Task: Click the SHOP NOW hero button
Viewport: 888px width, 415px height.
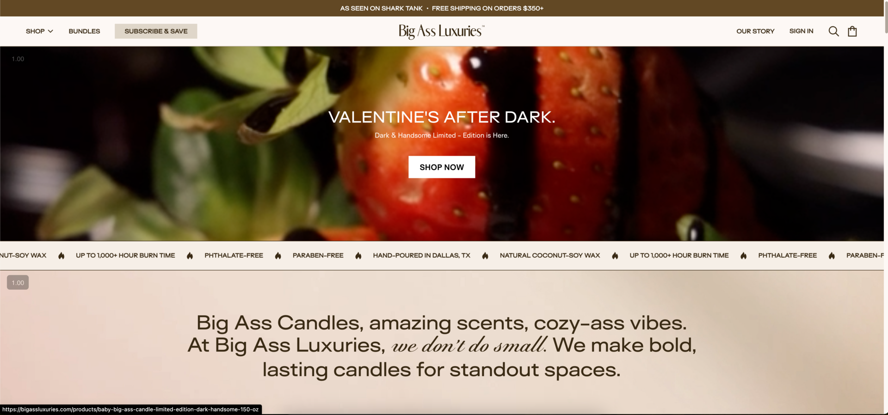Action: (442, 167)
